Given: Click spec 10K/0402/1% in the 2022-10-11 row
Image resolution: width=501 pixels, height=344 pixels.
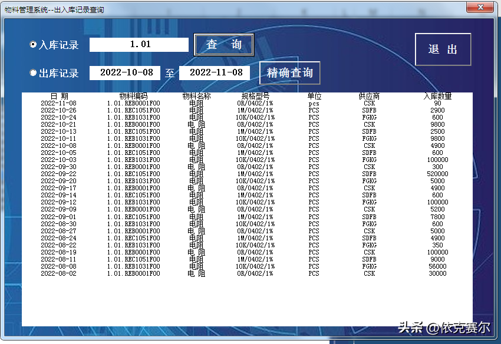Looking at the screenshot, I should pyautogui.click(x=255, y=138).
